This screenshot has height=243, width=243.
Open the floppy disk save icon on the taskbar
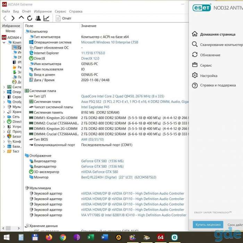(x=35, y=237)
